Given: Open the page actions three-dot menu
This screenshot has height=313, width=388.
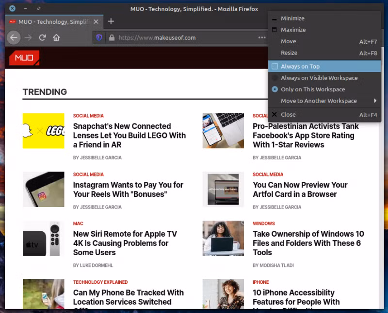Looking at the screenshot, I should point(262,38).
